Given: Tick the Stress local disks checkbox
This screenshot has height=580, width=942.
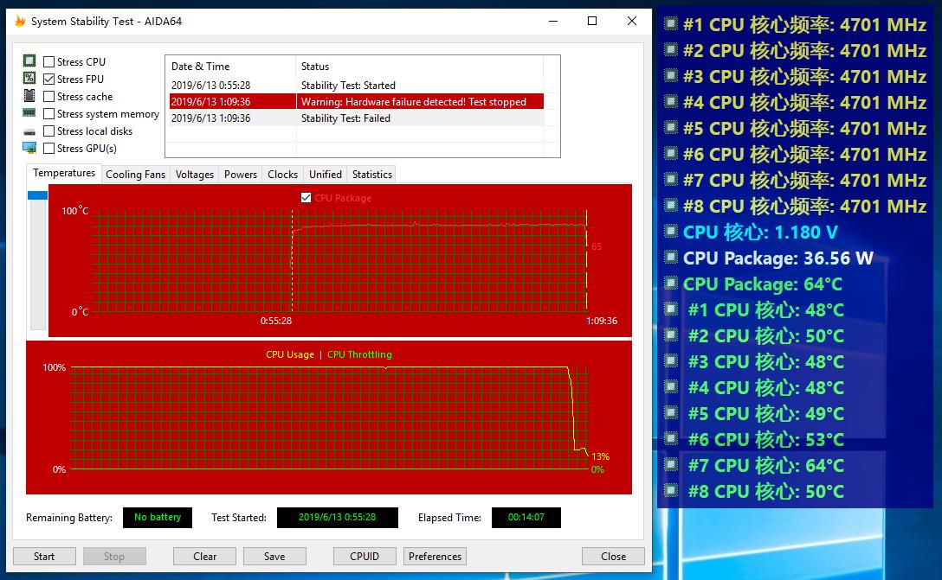Looking at the screenshot, I should [x=49, y=131].
